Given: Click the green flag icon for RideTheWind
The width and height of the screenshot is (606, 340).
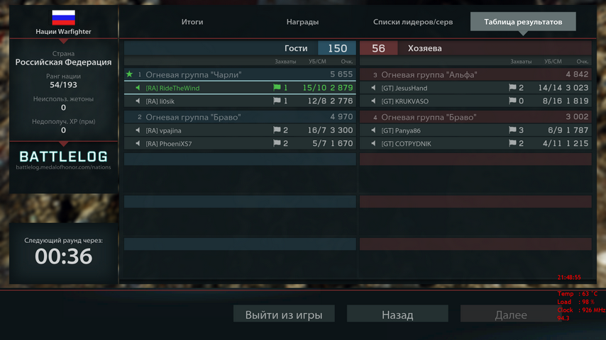Looking at the screenshot, I should (277, 88).
